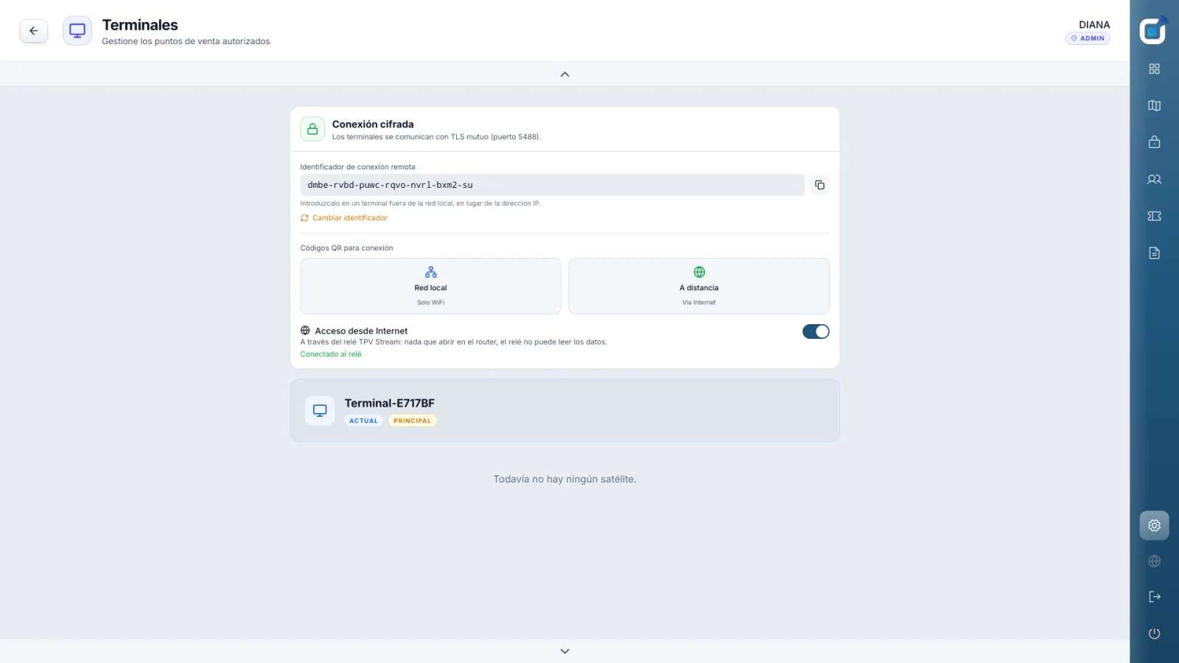1179x663 pixels.
Task: Open the ticket icon in sidebar
Action: (1155, 216)
